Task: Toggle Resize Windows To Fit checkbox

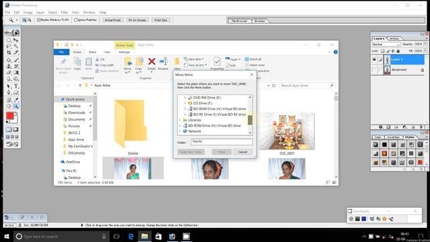Action: 39,19
